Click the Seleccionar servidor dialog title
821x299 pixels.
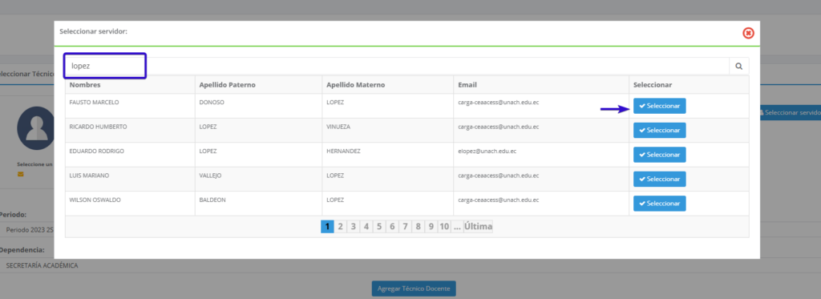[x=93, y=31]
